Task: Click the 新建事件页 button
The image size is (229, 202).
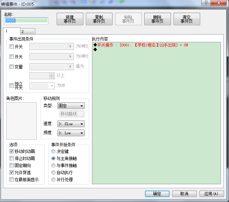Action: tap(70, 19)
